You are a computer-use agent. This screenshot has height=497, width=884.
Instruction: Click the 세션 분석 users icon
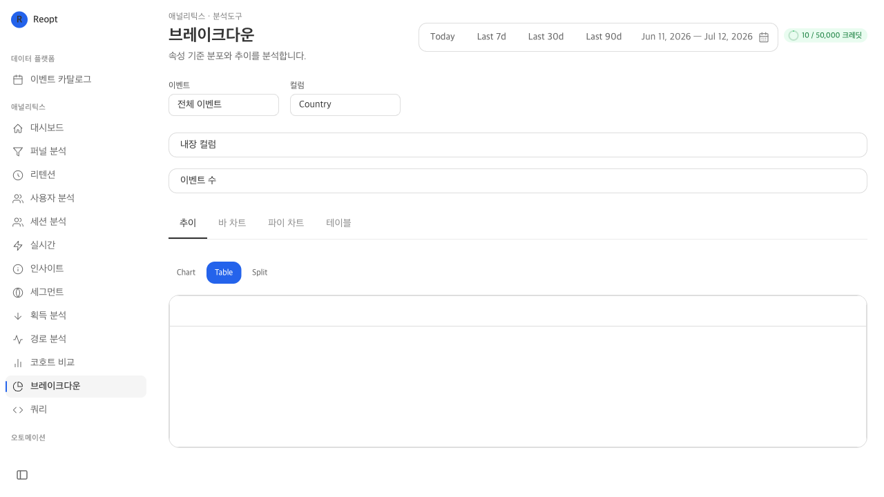(18, 222)
